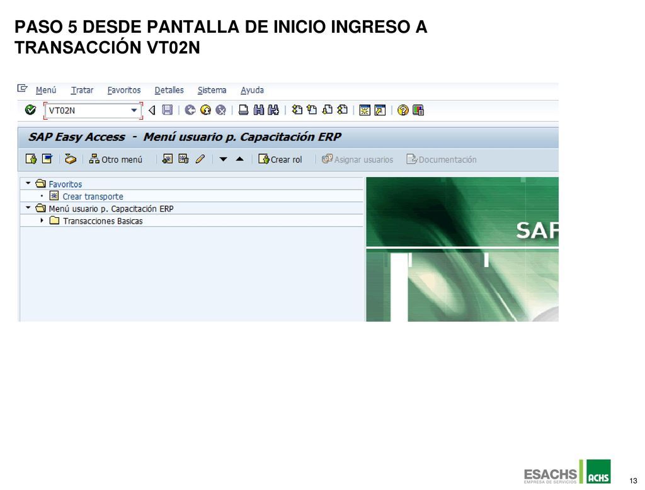The height and width of the screenshot is (490, 645).
Task: Click the red Cancel icon
Action: tap(221, 110)
